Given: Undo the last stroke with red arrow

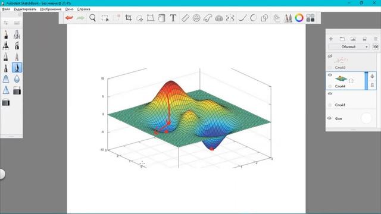Looking at the screenshot, I should (x=69, y=18).
